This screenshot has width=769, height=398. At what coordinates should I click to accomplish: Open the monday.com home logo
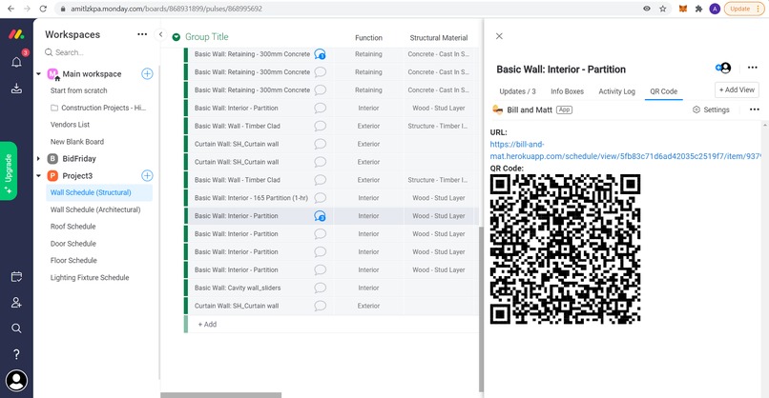pos(16,35)
